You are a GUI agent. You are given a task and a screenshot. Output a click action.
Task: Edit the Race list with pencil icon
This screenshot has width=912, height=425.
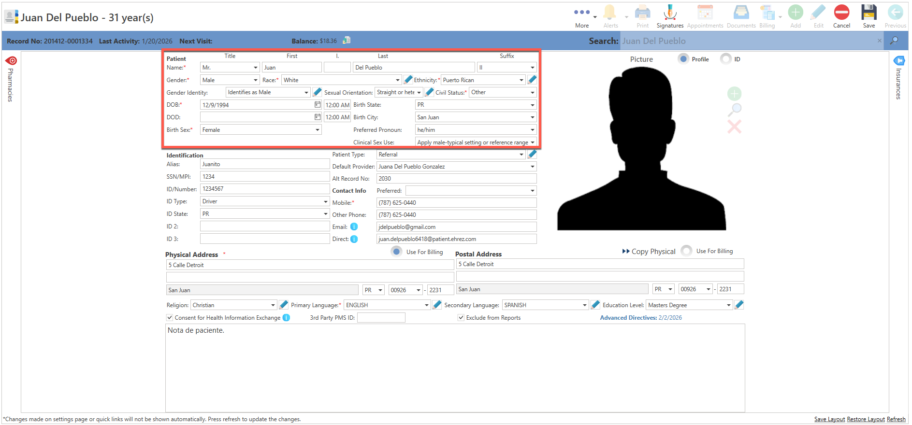tap(408, 80)
